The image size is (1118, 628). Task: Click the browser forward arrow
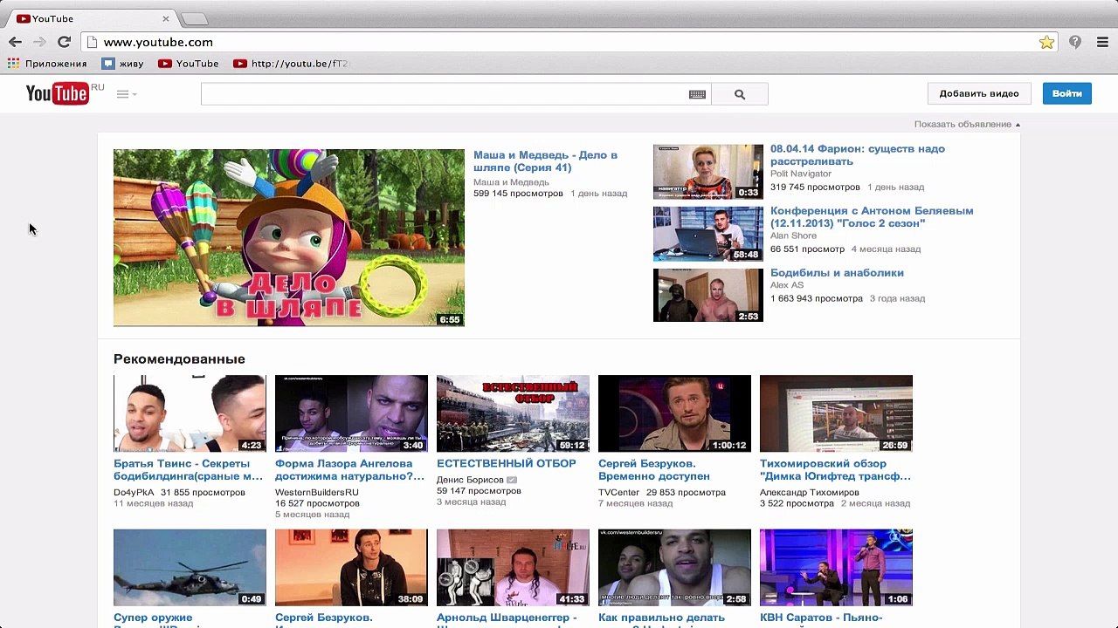coord(39,42)
